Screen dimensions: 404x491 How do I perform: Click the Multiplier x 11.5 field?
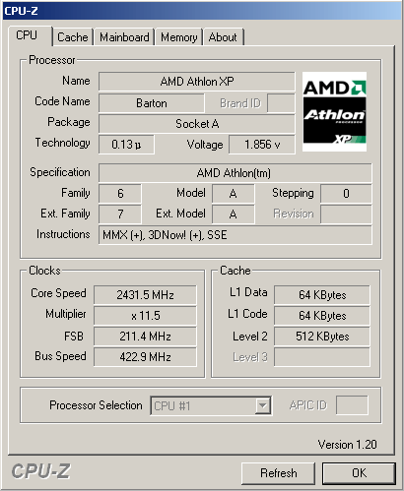pyautogui.click(x=145, y=316)
